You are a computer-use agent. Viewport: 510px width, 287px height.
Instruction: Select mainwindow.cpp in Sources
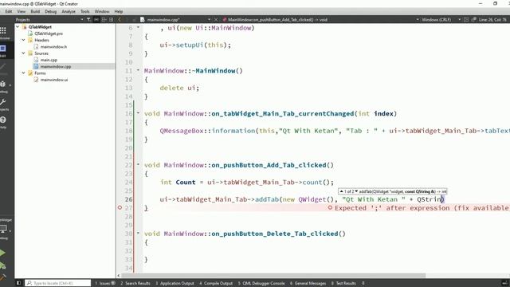(x=55, y=66)
